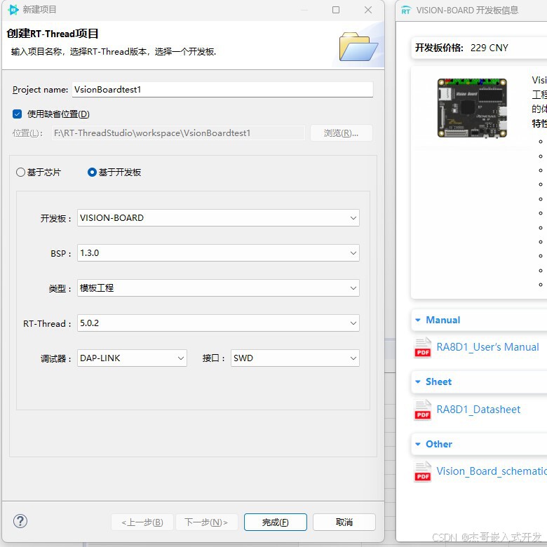Open the RT-Thread version 5.0.2 dropdown
Viewport: 547px width, 547px height.
click(x=218, y=323)
